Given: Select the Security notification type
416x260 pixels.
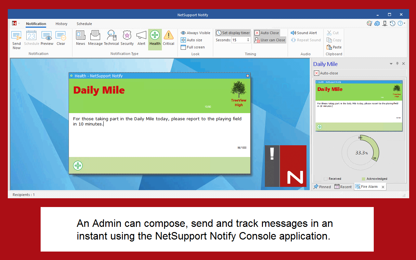Looking at the screenshot, I should [x=127, y=38].
